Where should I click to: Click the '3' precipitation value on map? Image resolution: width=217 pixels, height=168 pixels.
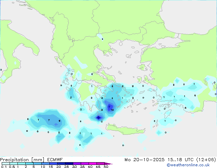coord(102,110)
